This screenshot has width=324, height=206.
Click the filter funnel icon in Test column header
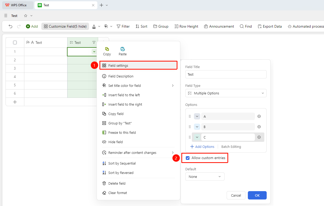pos(94,43)
